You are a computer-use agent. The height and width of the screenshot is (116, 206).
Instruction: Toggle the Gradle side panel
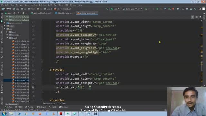pyautogui.click(x=204, y=16)
